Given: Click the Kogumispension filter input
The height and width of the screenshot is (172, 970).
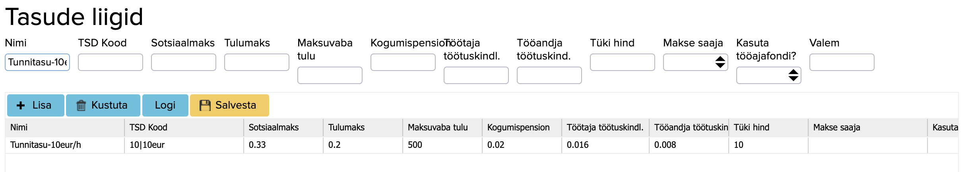Looking at the screenshot, I should 403,62.
